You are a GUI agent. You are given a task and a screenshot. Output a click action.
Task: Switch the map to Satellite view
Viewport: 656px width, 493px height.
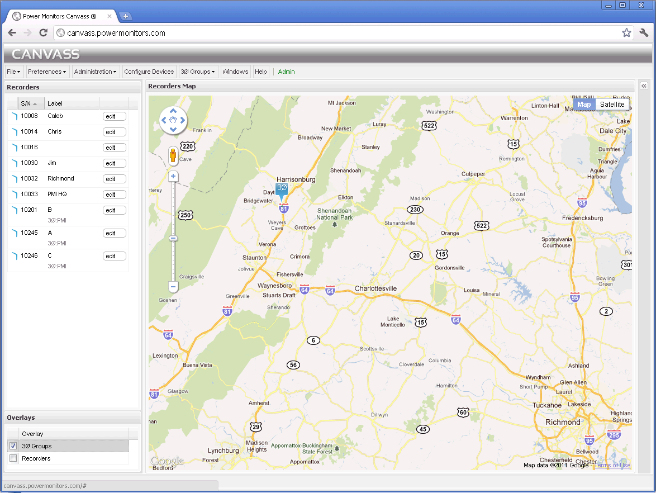pyautogui.click(x=612, y=104)
